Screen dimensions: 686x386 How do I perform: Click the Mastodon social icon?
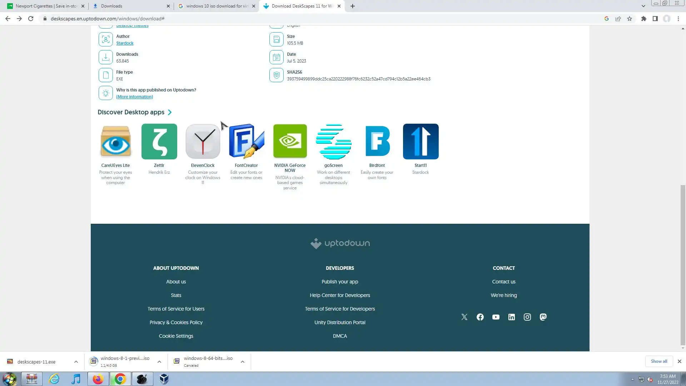pos(543,317)
